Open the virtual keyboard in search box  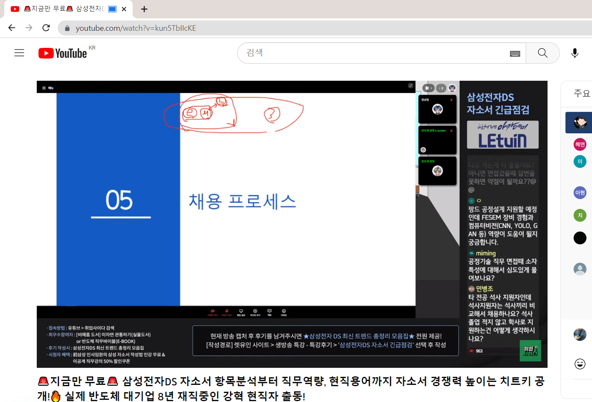click(515, 53)
